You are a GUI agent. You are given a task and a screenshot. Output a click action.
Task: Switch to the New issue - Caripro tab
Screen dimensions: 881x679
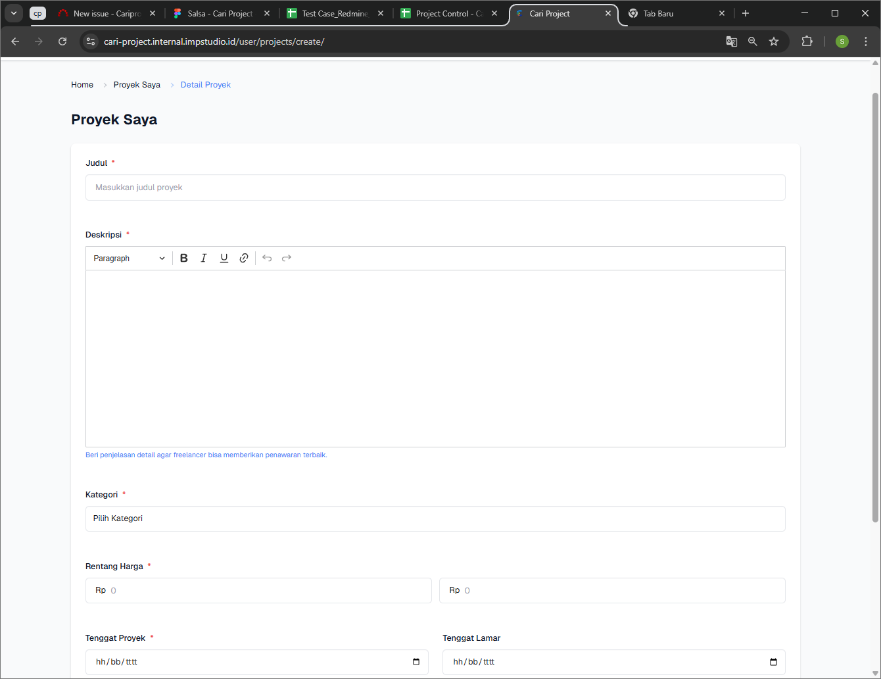(107, 14)
